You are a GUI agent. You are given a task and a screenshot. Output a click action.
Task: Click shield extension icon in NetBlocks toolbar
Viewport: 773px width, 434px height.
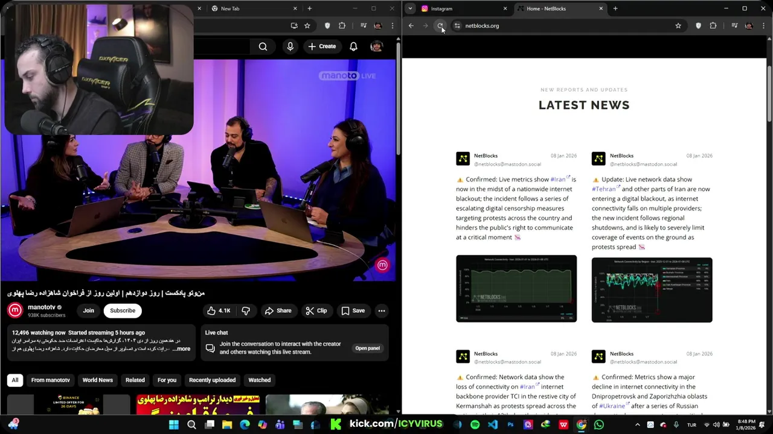(x=699, y=26)
